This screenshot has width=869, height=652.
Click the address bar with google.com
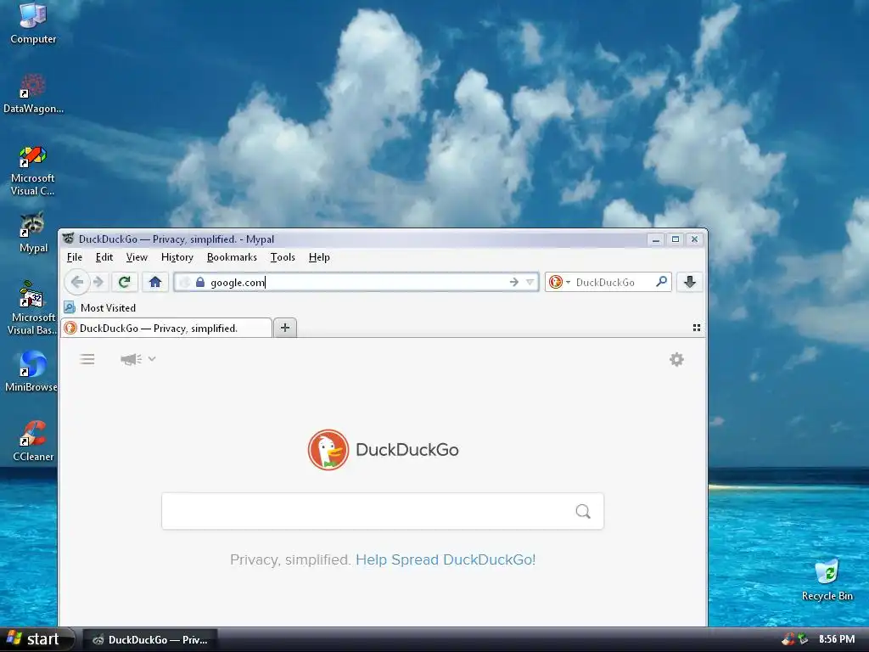[356, 282]
